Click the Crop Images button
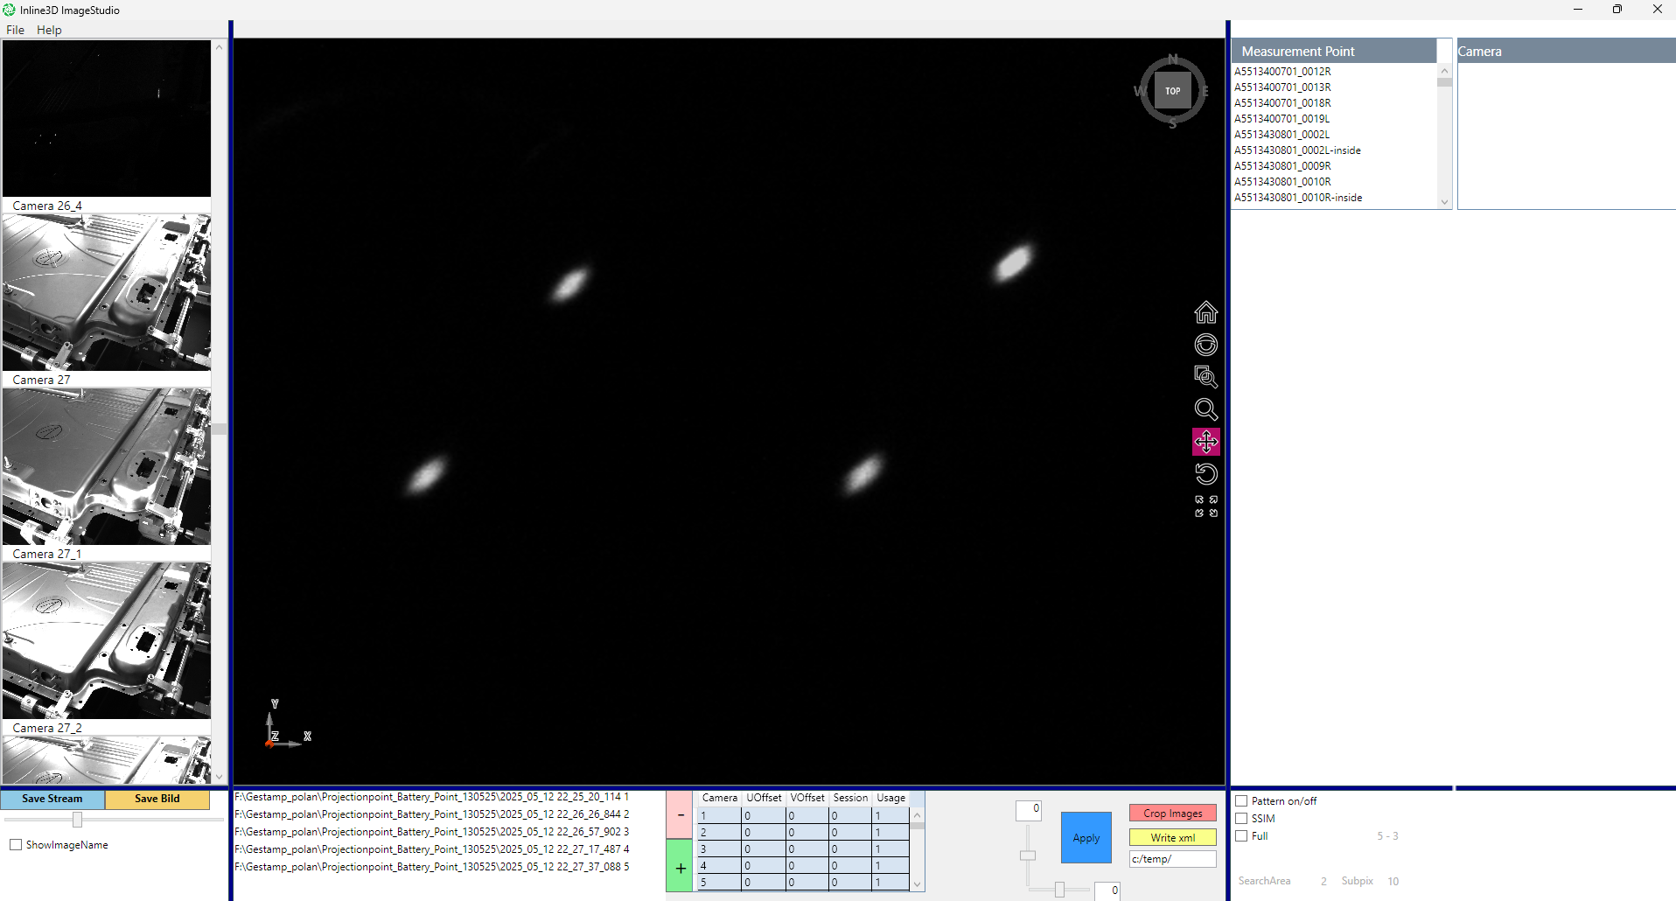This screenshot has height=901, width=1676. 1172,814
